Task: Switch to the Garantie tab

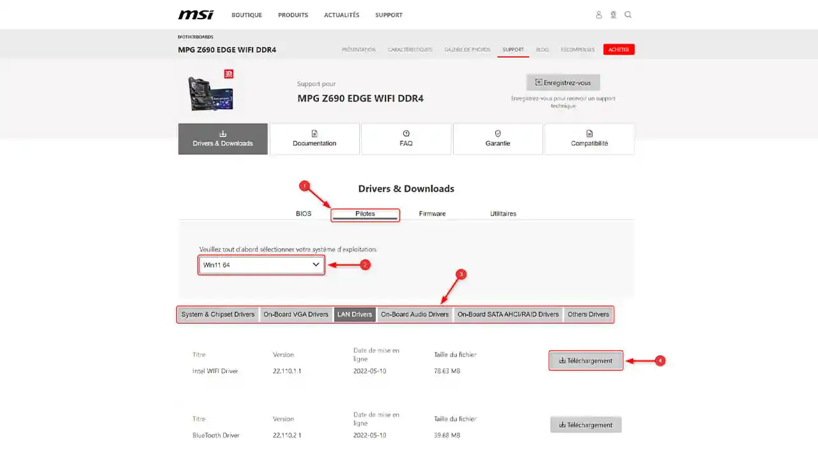Action: pyautogui.click(x=498, y=139)
